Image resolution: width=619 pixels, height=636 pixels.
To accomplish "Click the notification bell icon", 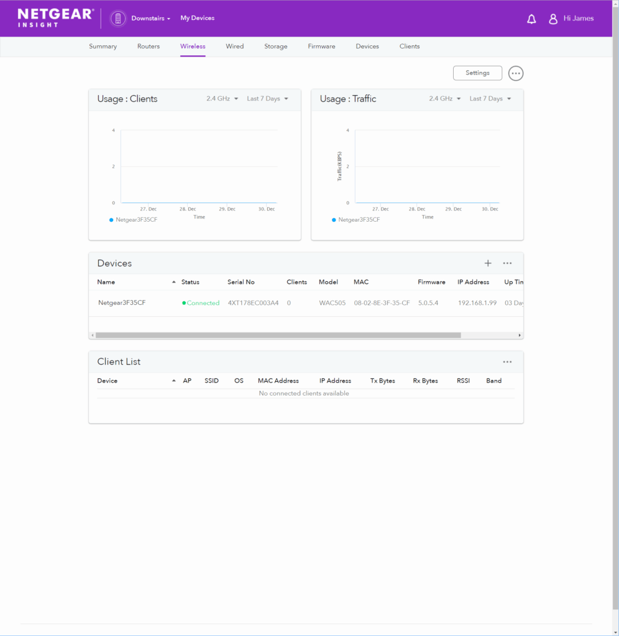I will pyautogui.click(x=531, y=19).
